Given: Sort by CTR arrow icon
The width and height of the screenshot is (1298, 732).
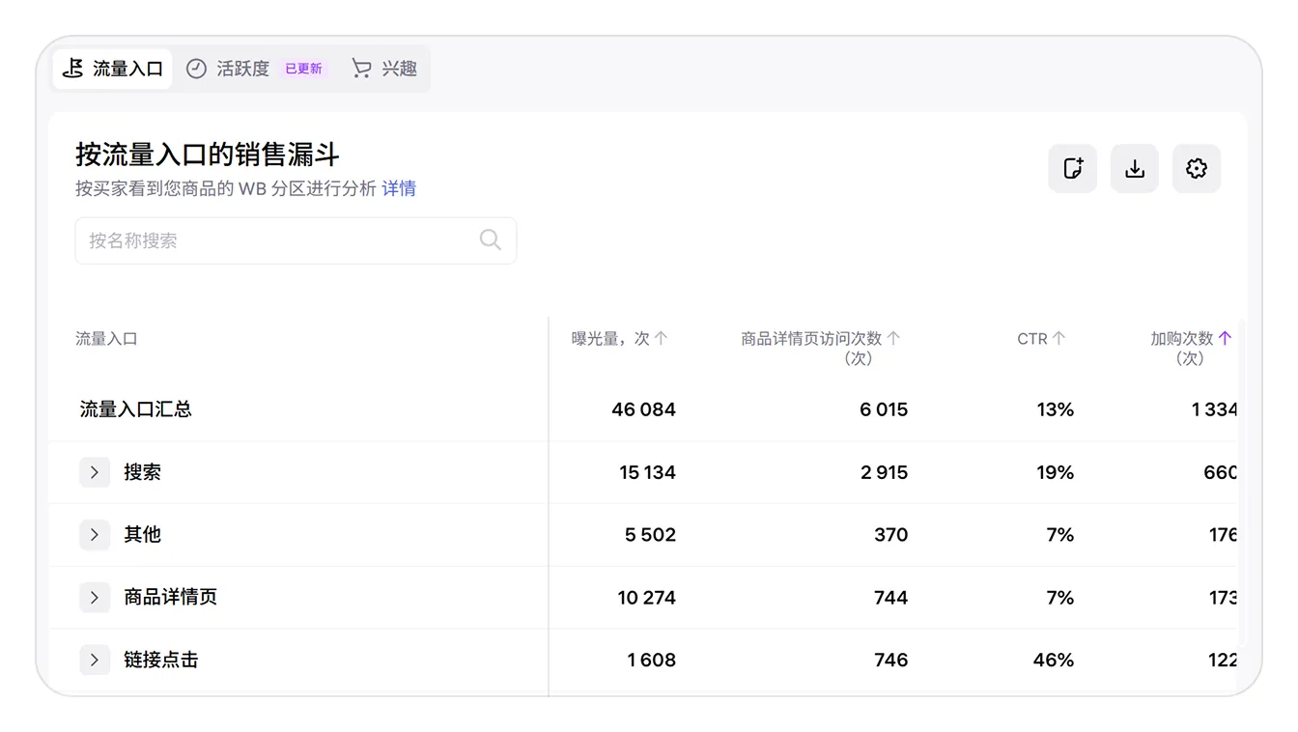Looking at the screenshot, I should click(x=1058, y=339).
